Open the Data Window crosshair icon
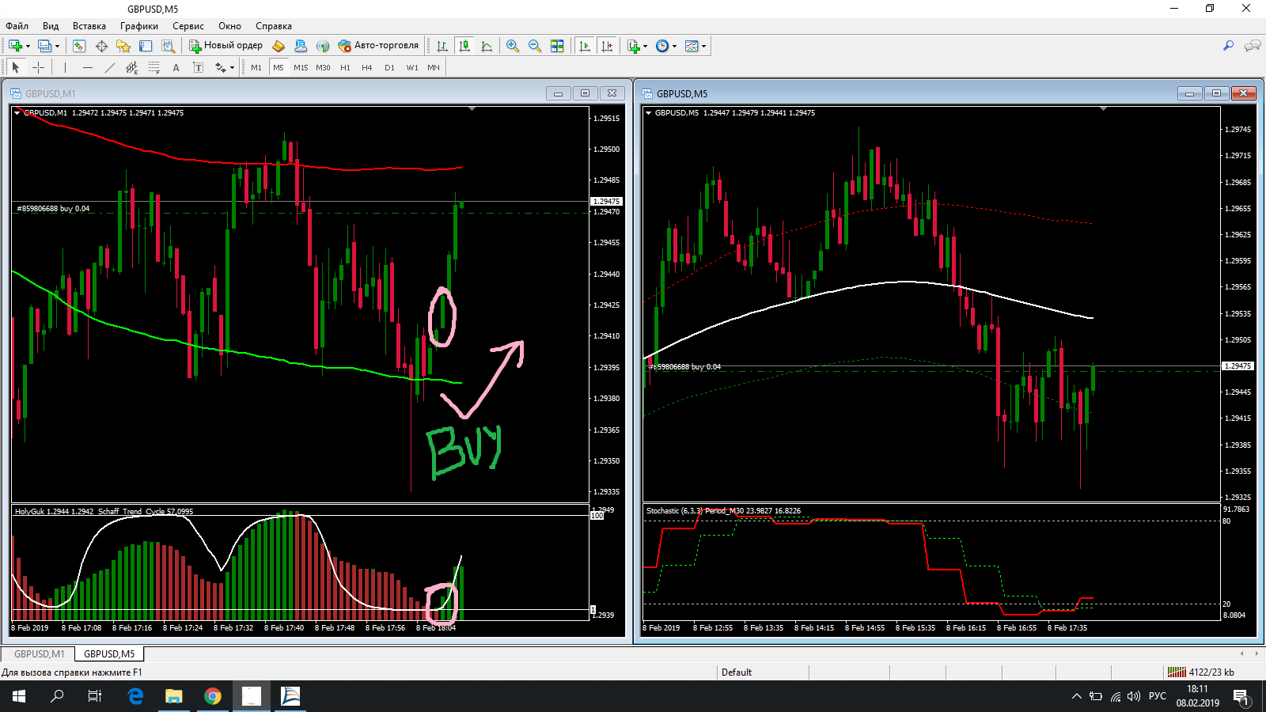 101,46
